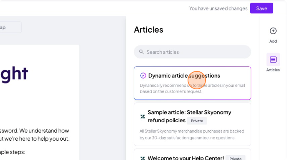Focus the Search articles field

pos(192,52)
